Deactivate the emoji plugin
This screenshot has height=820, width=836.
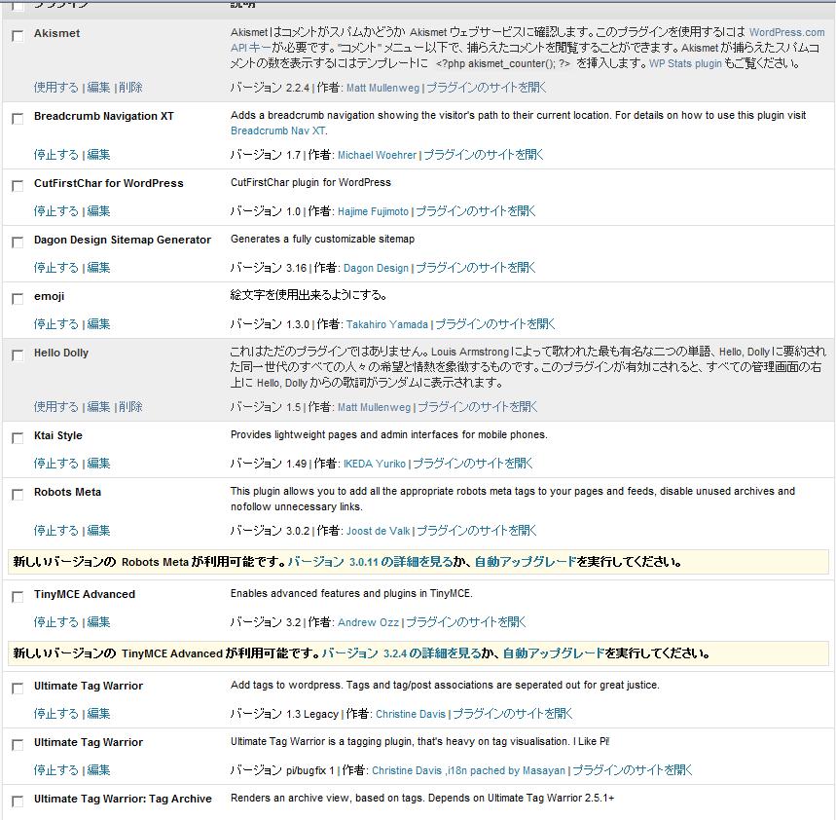[x=56, y=324]
